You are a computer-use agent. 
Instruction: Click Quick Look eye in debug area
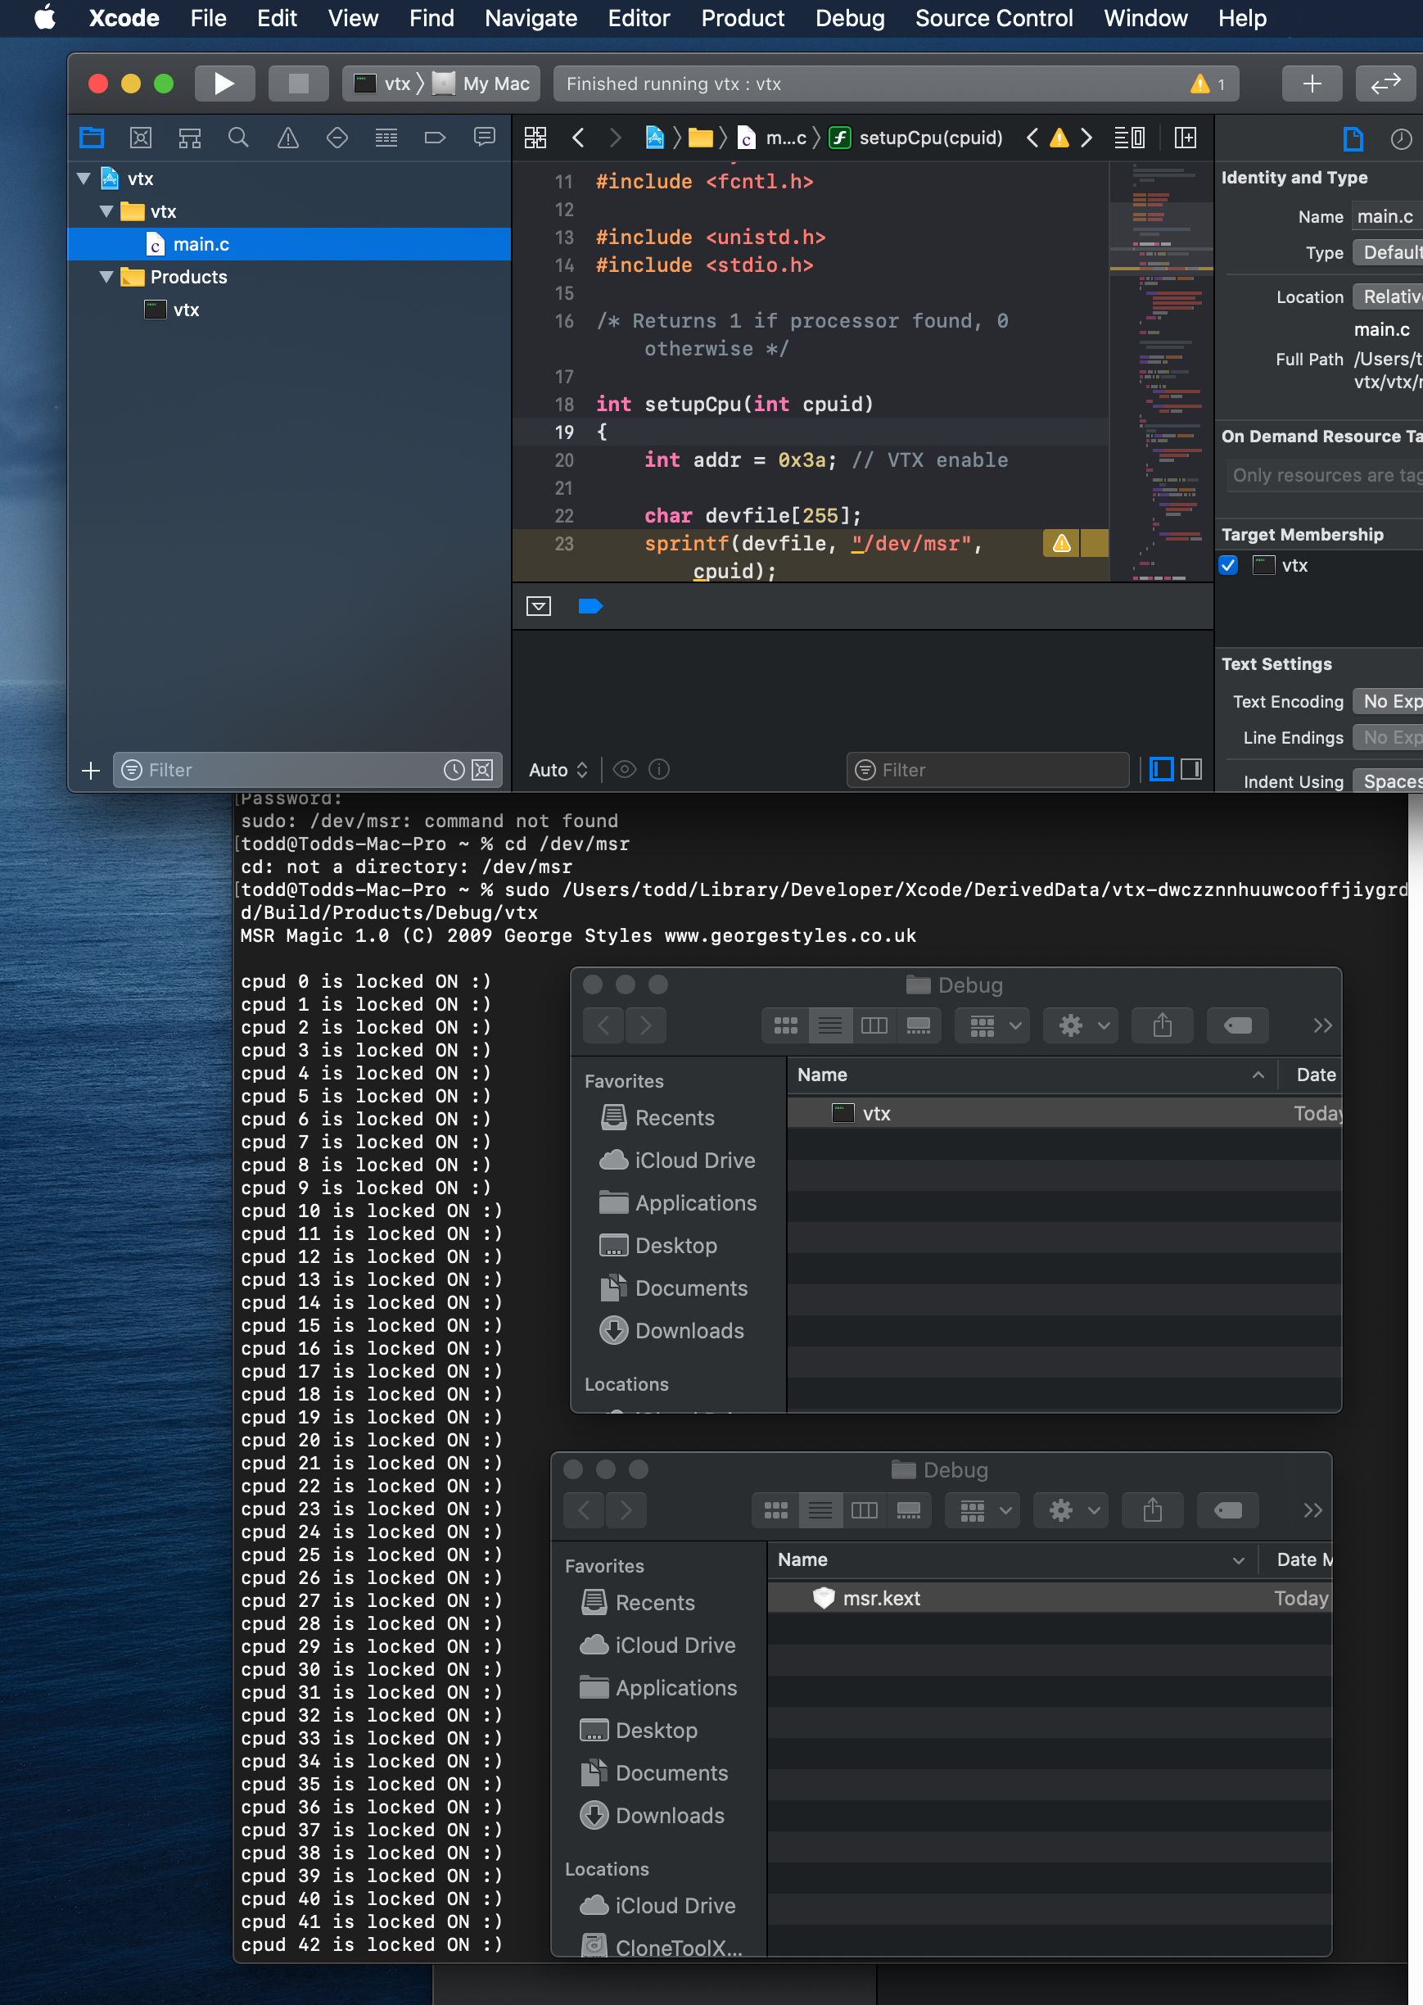tap(624, 769)
